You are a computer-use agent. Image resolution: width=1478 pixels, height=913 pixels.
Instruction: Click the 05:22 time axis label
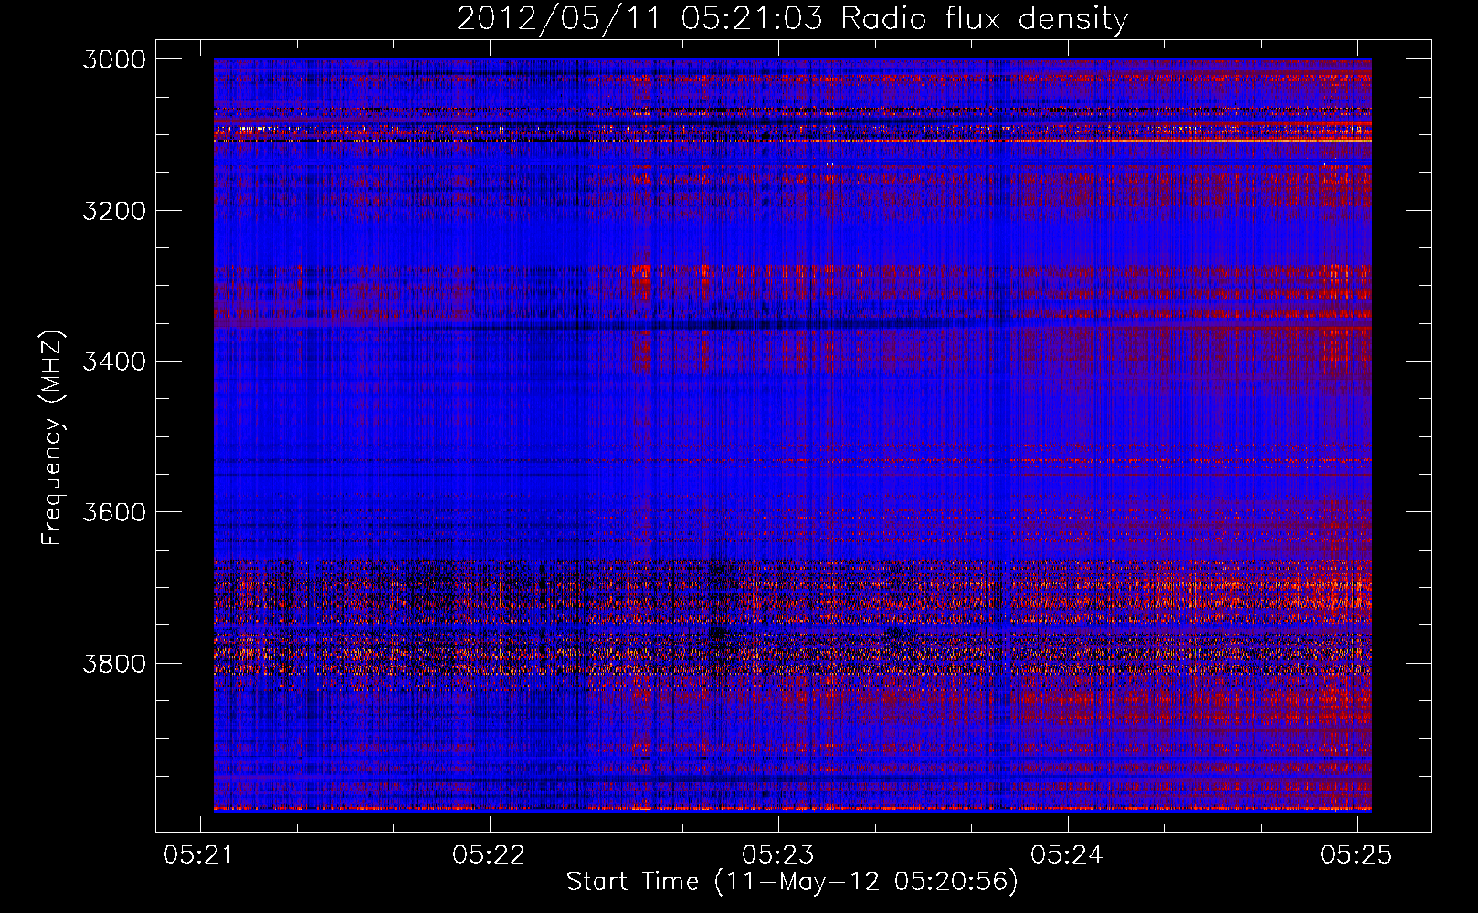coord(489,855)
